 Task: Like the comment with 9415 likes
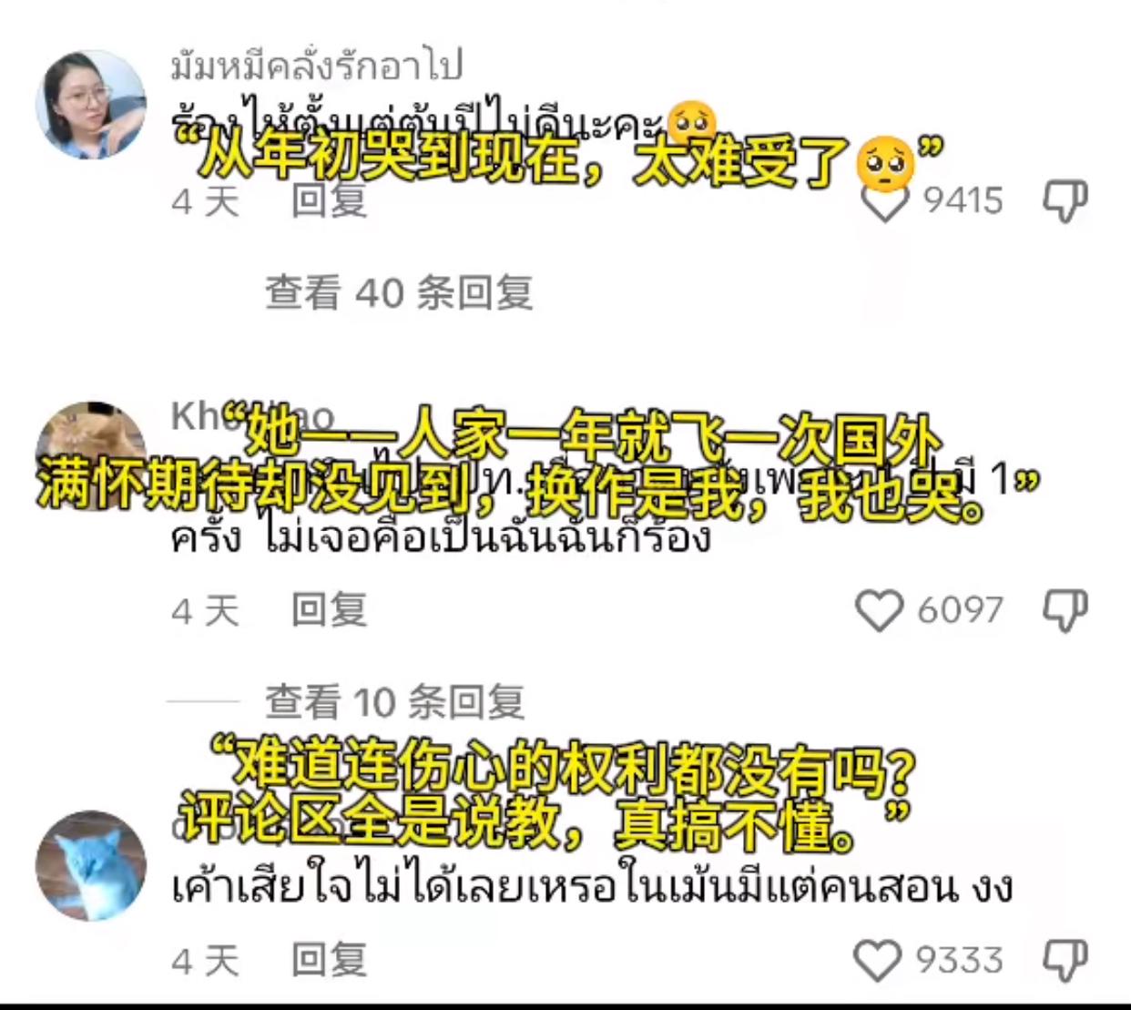click(x=884, y=201)
